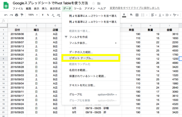Image resolution: width=182 pixels, height=117 pixels.
Task: Decrease decimal places
Action: 53,15
